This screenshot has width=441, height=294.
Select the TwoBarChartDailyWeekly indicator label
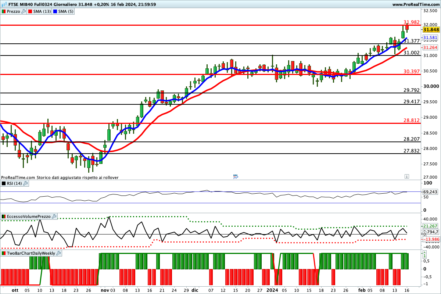31,253
